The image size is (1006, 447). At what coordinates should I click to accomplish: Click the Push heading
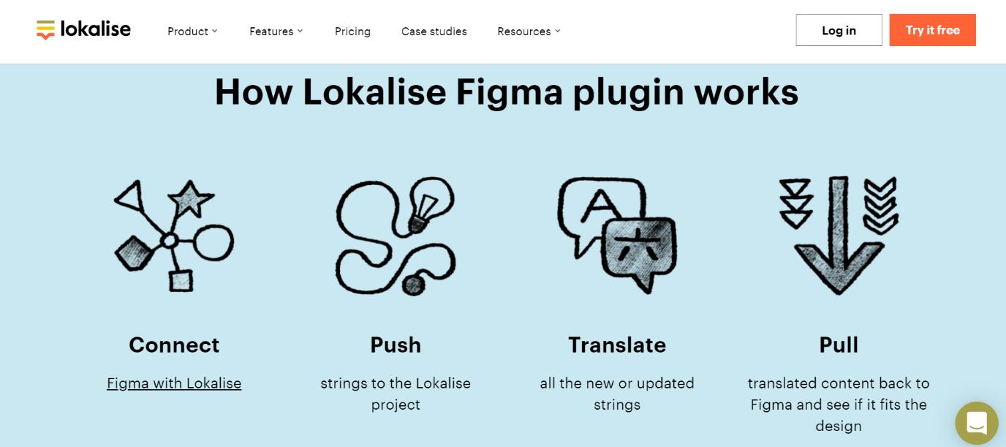(396, 345)
